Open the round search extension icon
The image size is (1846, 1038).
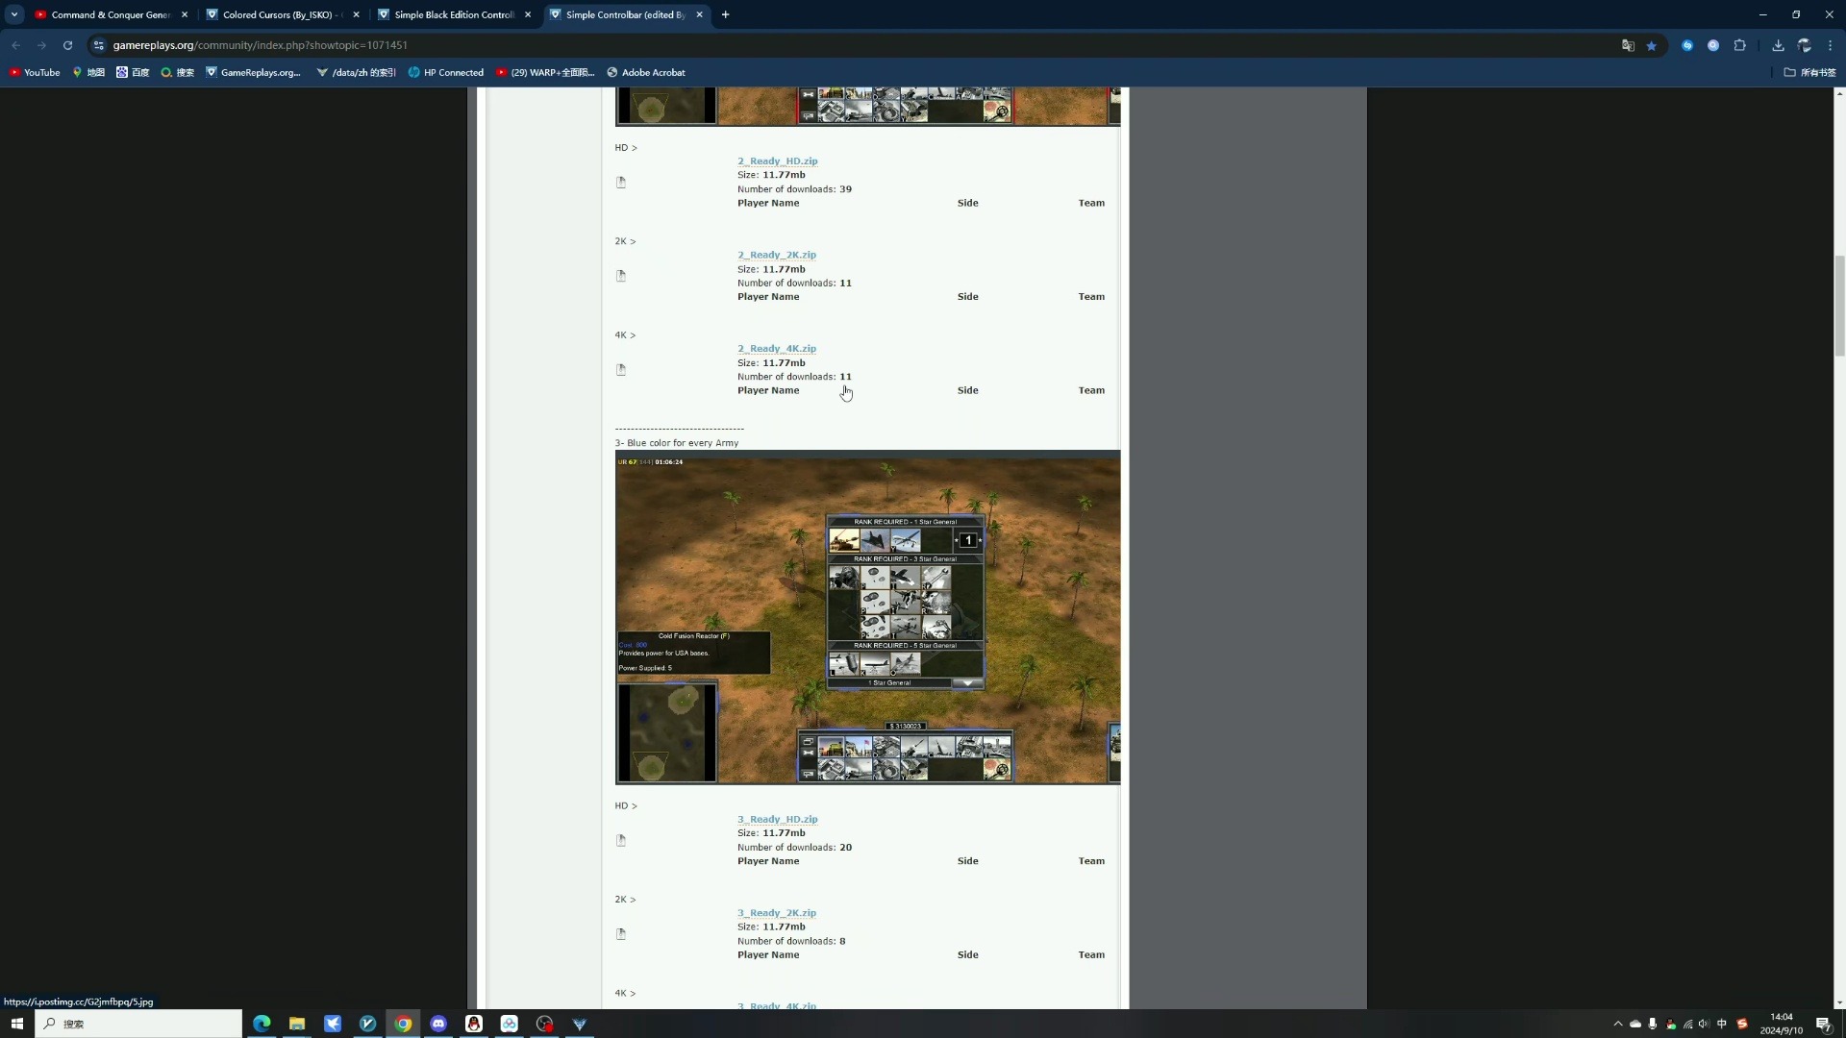click(1713, 45)
